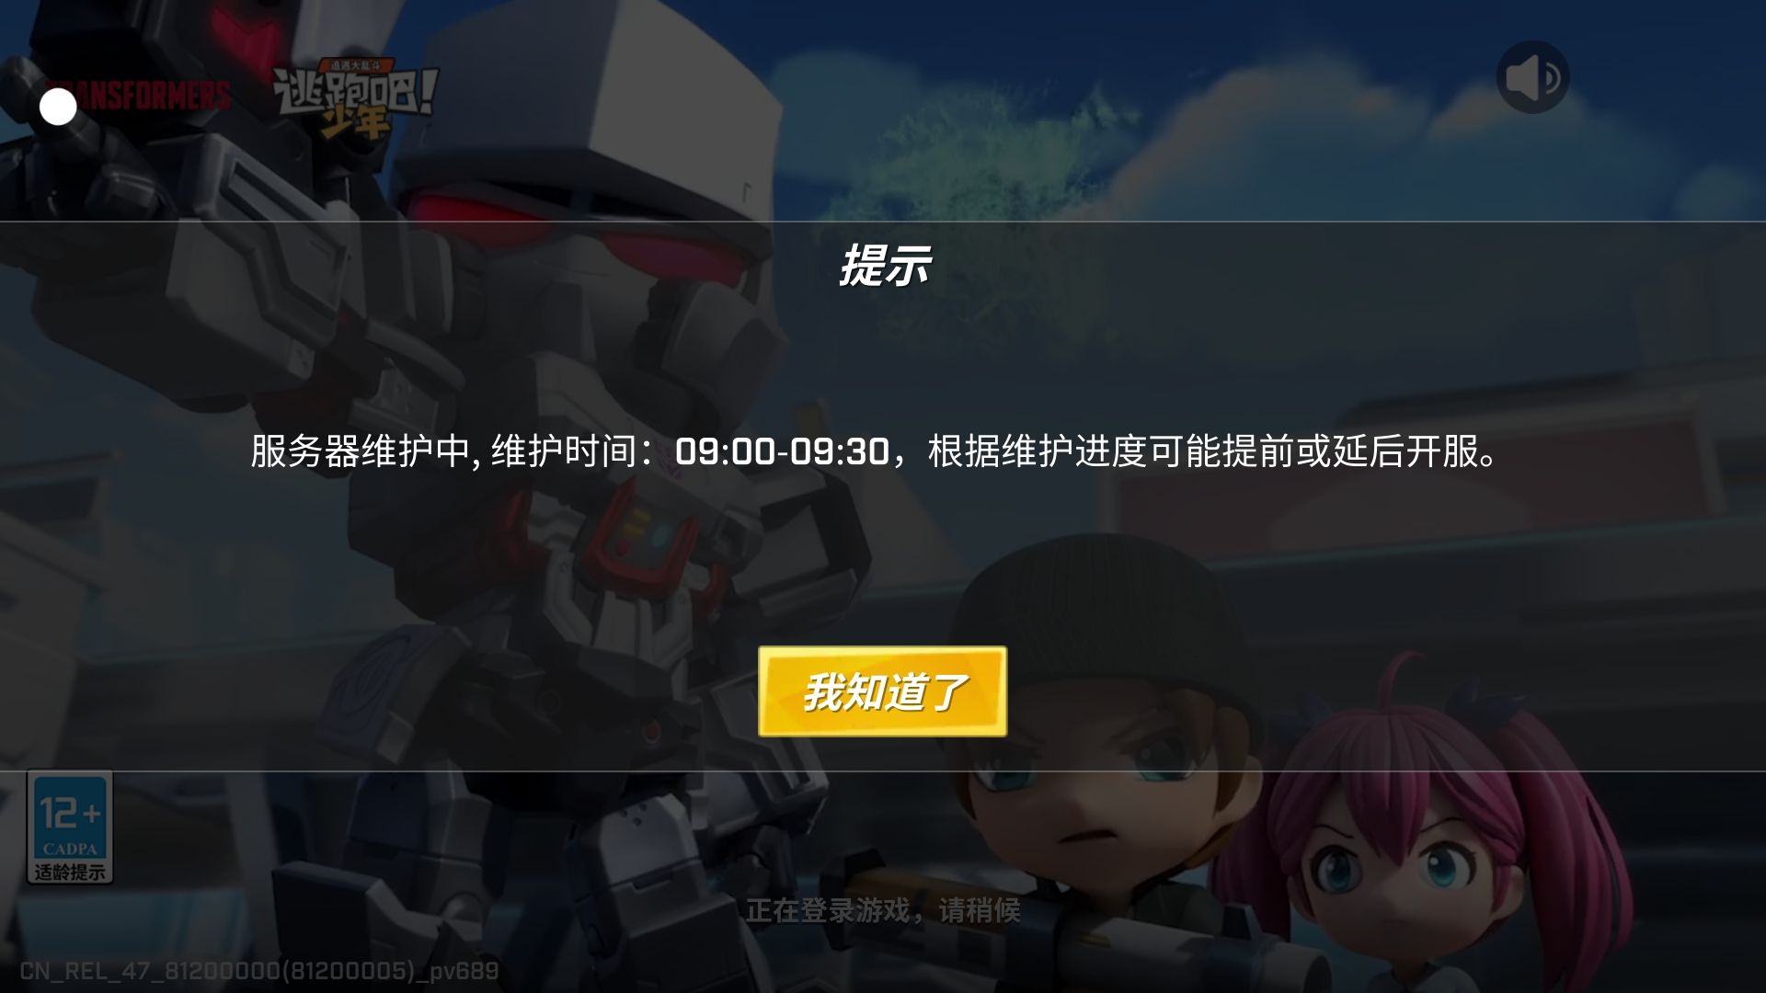Tap the white floating assist dot
Viewport: 1766px width, 993px height.
tap(58, 108)
